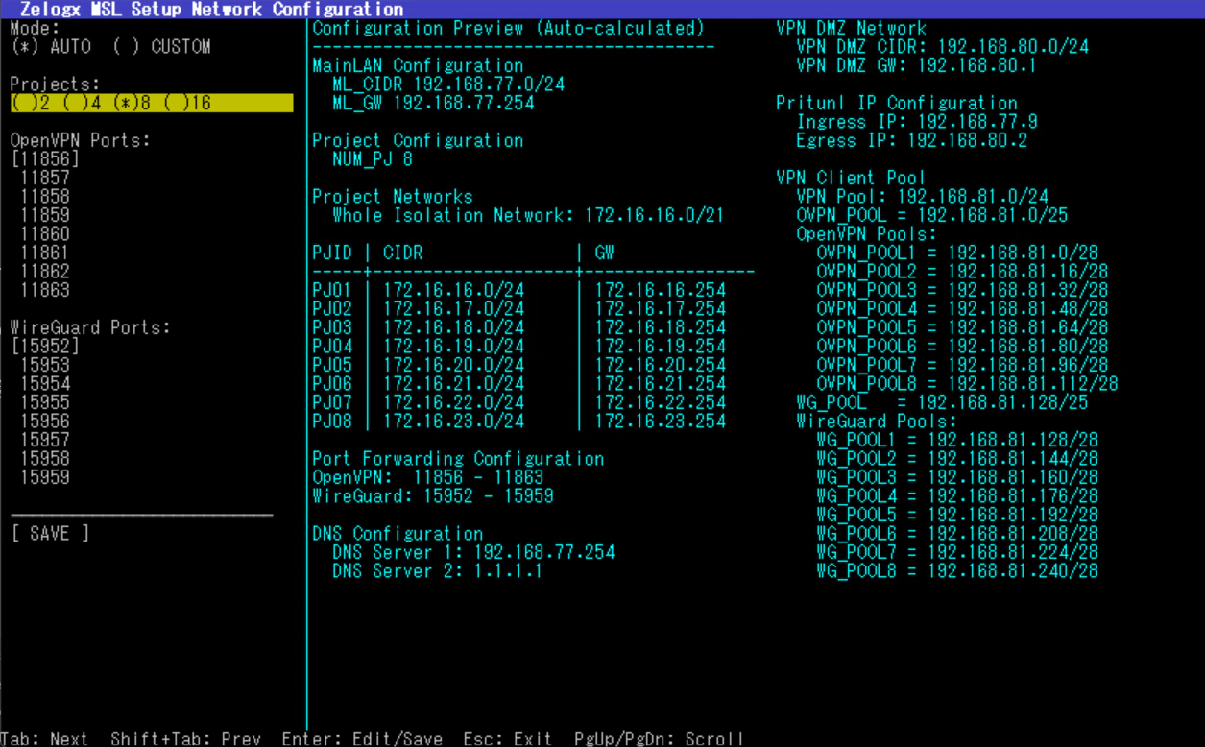
Task: Choose 16 projects radio option
Action: pyautogui.click(x=186, y=103)
